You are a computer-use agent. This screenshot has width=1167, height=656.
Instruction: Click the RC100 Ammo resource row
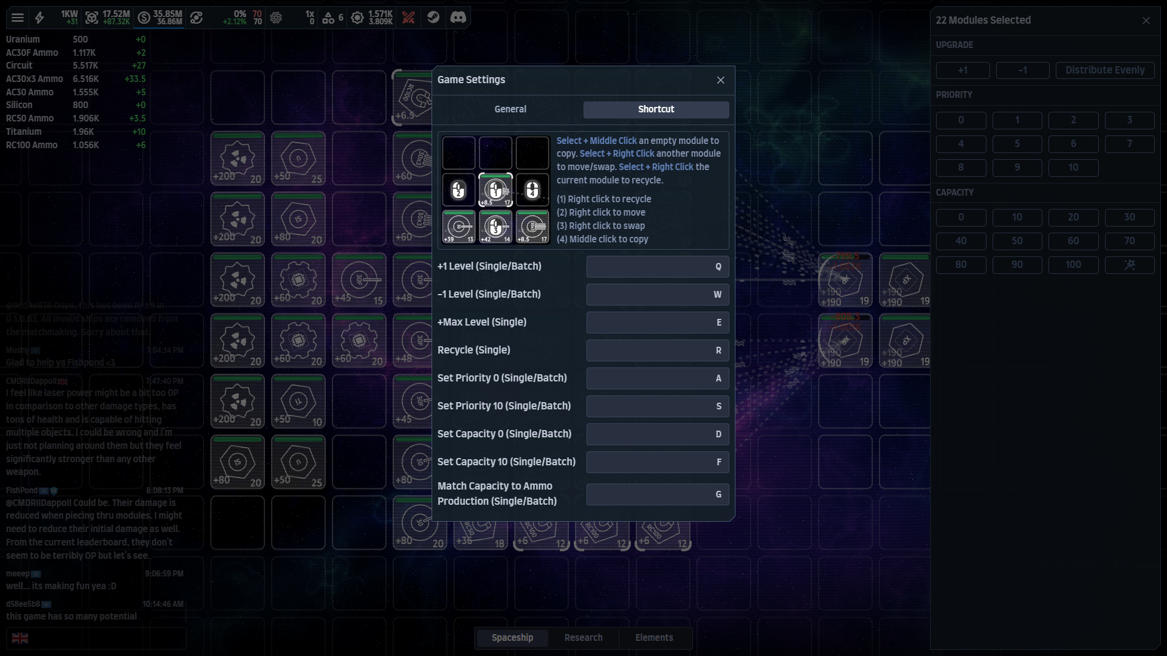pos(76,145)
